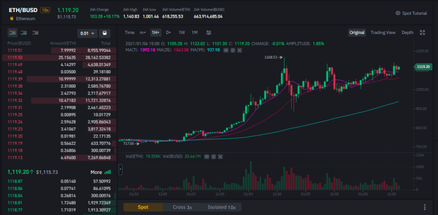Show buy orders only view
This screenshot has height=215, width=438.
coord(24,33)
